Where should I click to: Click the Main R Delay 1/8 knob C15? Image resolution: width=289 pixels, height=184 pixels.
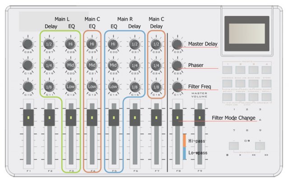[x=135, y=87]
